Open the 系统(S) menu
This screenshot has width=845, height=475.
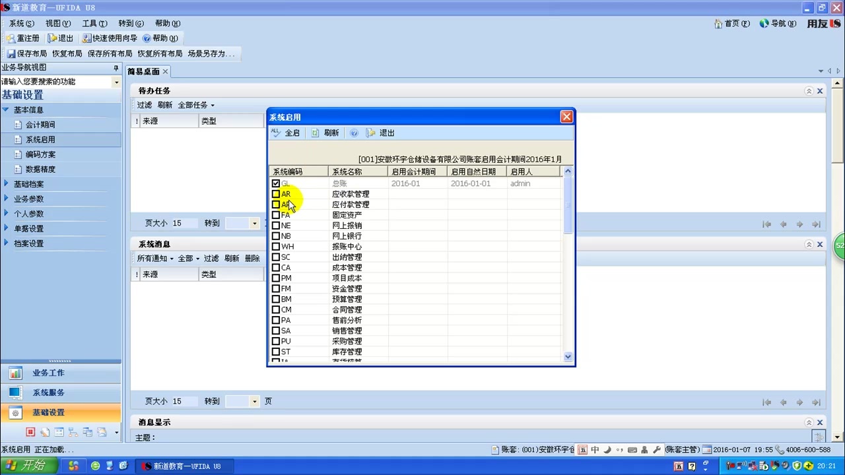22,23
